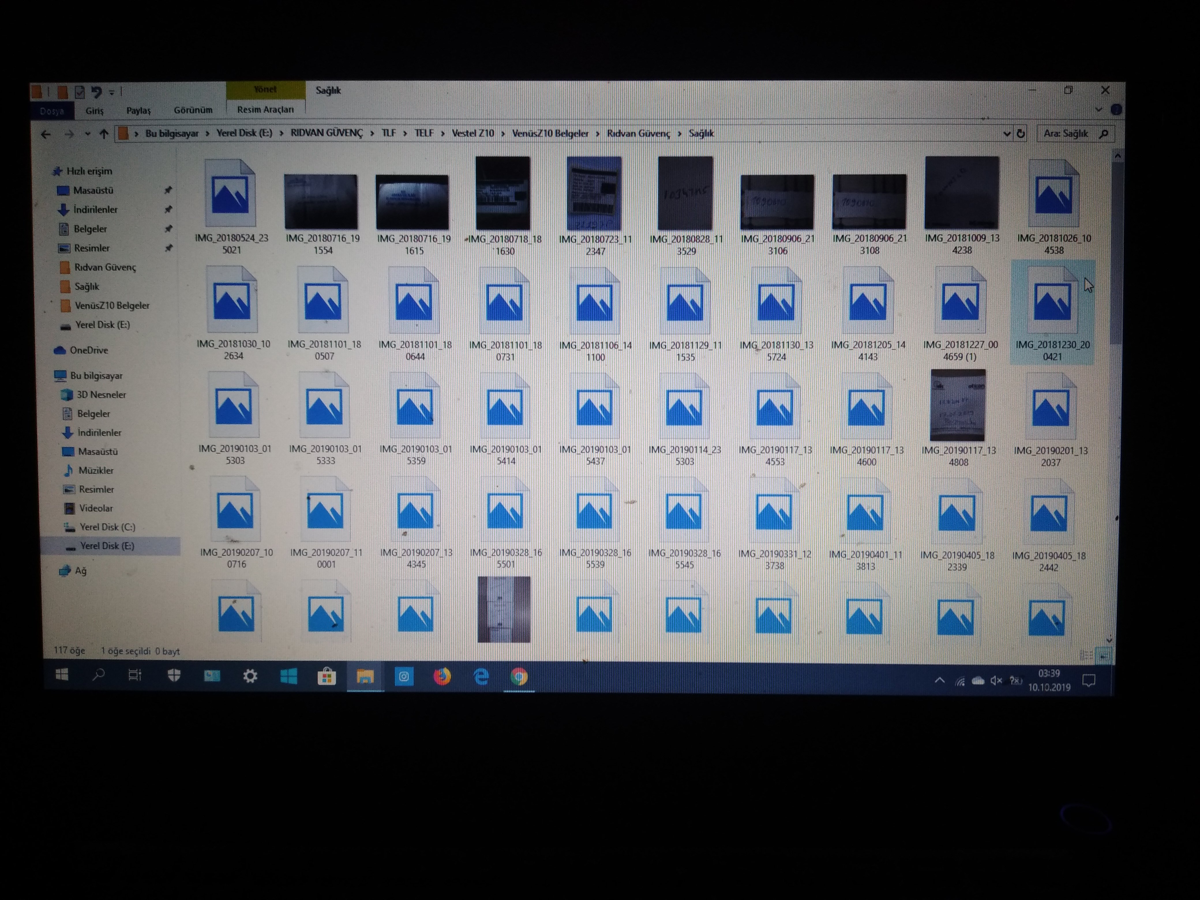Switch to details view button
This screenshot has height=900, width=1200.
click(x=1087, y=655)
